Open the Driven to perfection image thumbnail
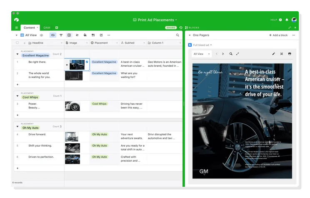Viewport: 310px width, 198px height. coord(72,159)
